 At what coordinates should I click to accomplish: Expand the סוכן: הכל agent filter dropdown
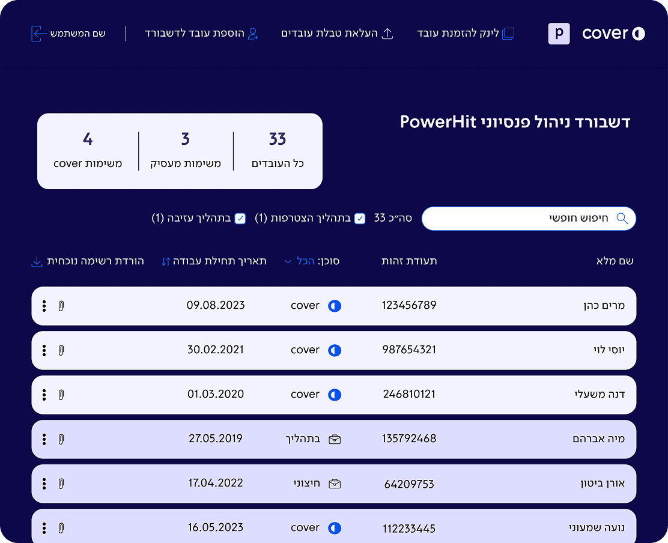[312, 261]
